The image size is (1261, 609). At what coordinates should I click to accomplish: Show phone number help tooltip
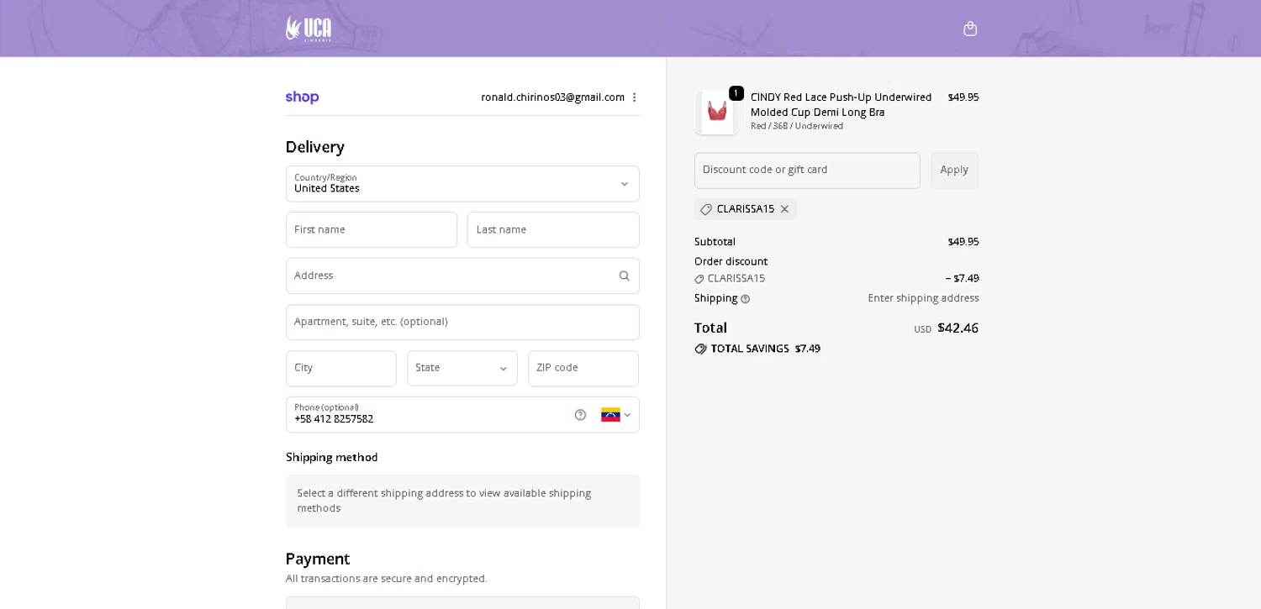click(580, 415)
